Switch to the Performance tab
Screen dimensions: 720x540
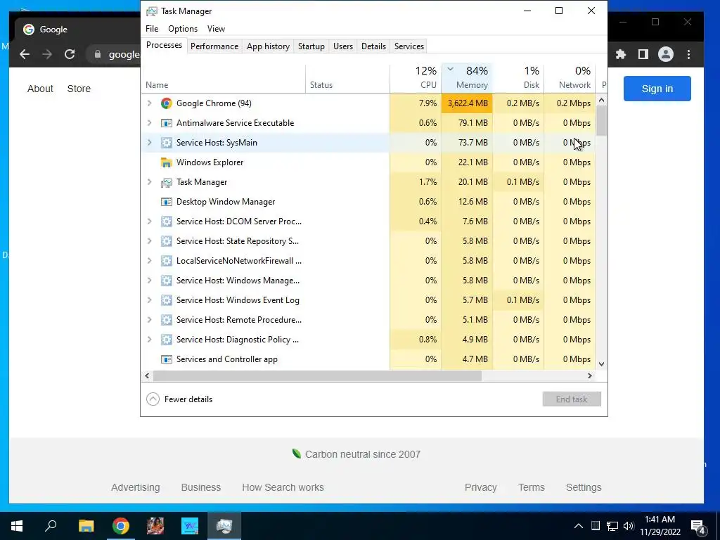coord(214,46)
